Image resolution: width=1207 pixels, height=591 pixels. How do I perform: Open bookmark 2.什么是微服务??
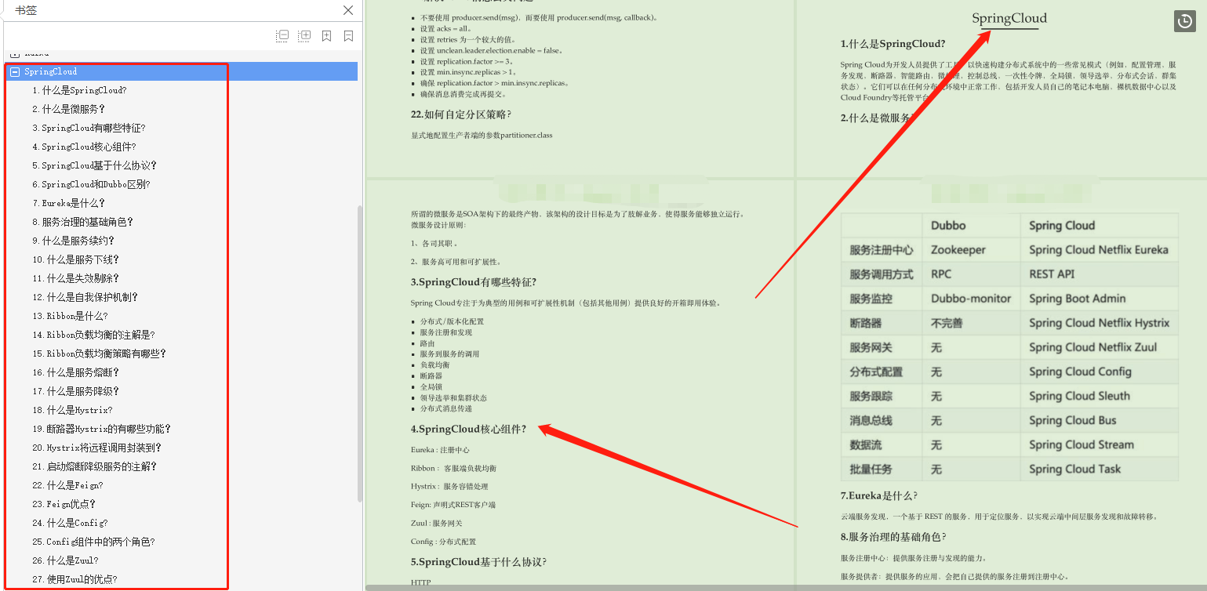(68, 109)
